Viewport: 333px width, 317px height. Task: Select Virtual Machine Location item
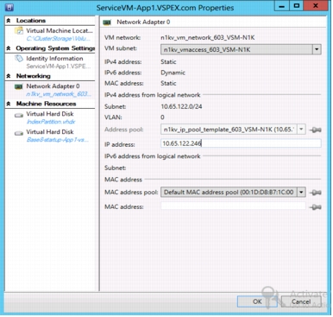pyautogui.click(x=50, y=35)
